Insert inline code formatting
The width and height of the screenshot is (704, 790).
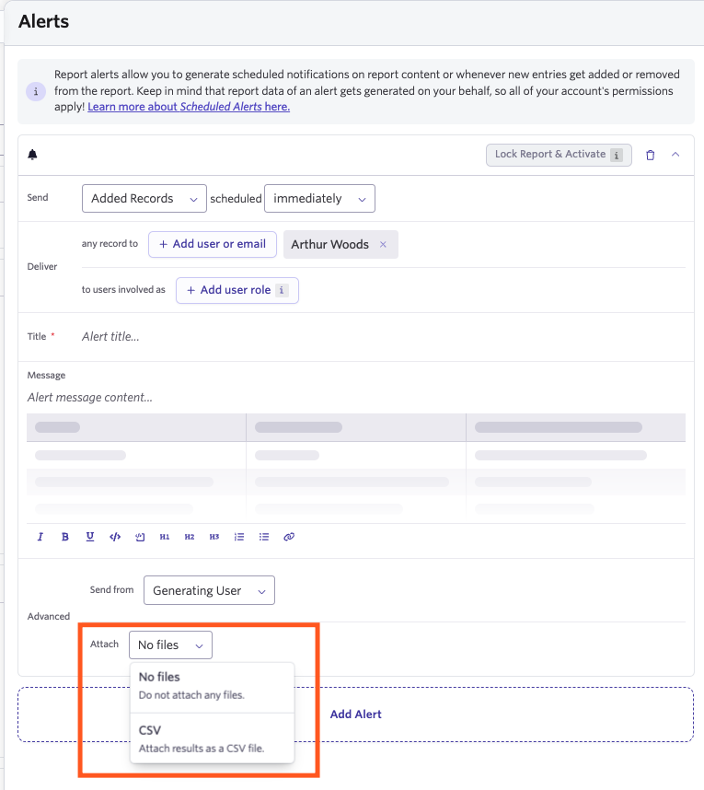pyautogui.click(x=115, y=537)
